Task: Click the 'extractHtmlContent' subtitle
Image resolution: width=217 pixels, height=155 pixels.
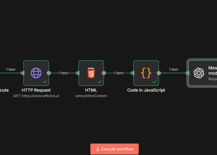Action: tap(91, 96)
